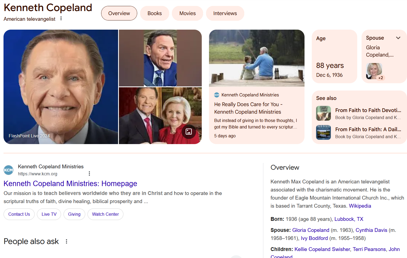
Task: Open the Cynthia Davis link
Action: click(371, 230)
